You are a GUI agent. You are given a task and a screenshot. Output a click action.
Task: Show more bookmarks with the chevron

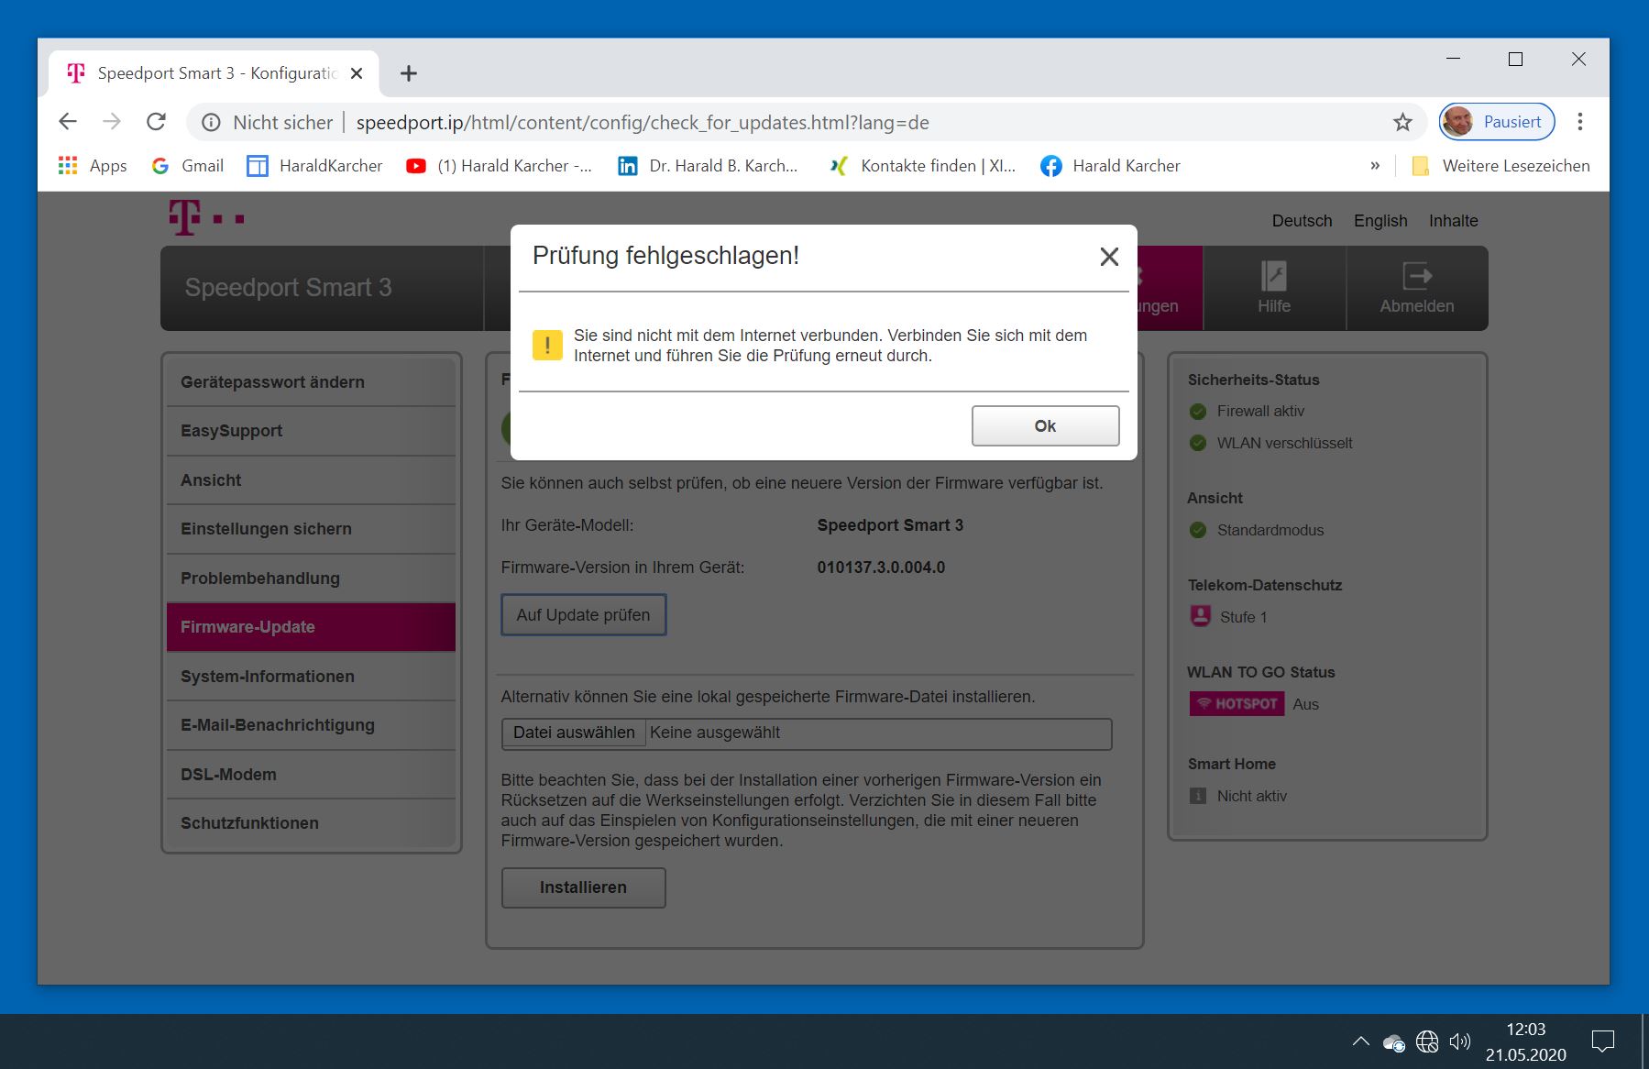point(1375,166)
